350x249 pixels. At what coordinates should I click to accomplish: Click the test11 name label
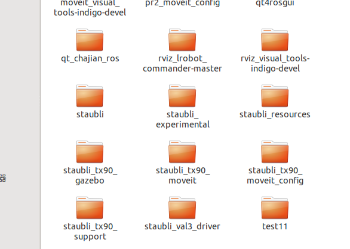(x=275, y=226)
